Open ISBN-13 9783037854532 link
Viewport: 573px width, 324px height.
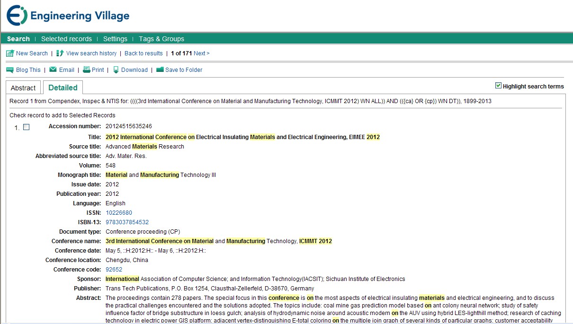coord(127,222)
